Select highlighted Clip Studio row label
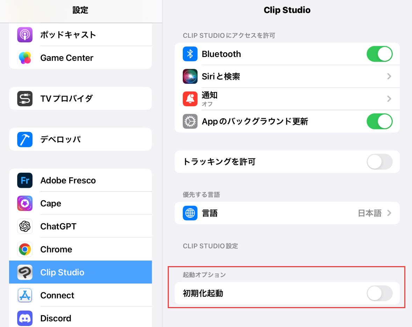The width and height of the screenshot is (412, 327). click(62, 272)
